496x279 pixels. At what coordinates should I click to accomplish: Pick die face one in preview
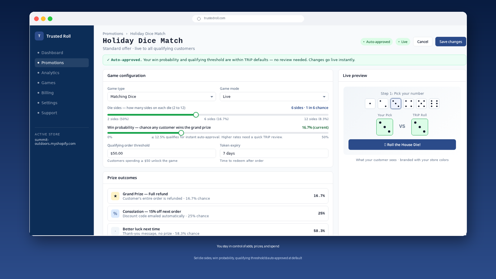point(370,104)
